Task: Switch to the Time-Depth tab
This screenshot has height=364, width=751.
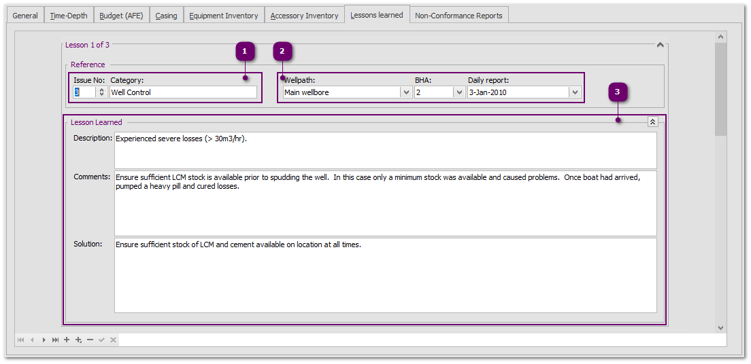Action: (x=69, y=16)
